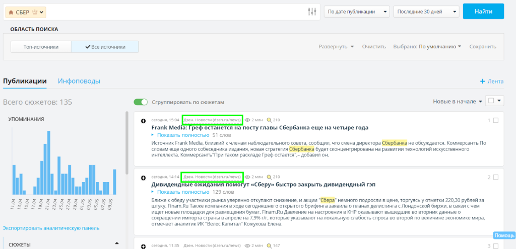This screenshot has height=249, width=516.
Task: Check the checkbox for article number 1
Action: 496,121
